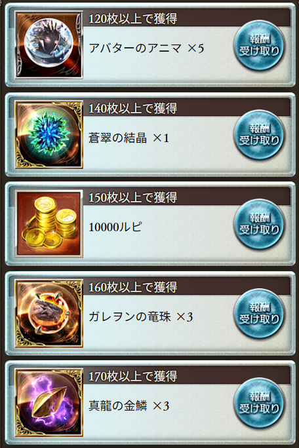Tap the アバターのアニマ orb icon
Image resolution: width=299 pixels, height=448 pixels.
click(49, 45)
